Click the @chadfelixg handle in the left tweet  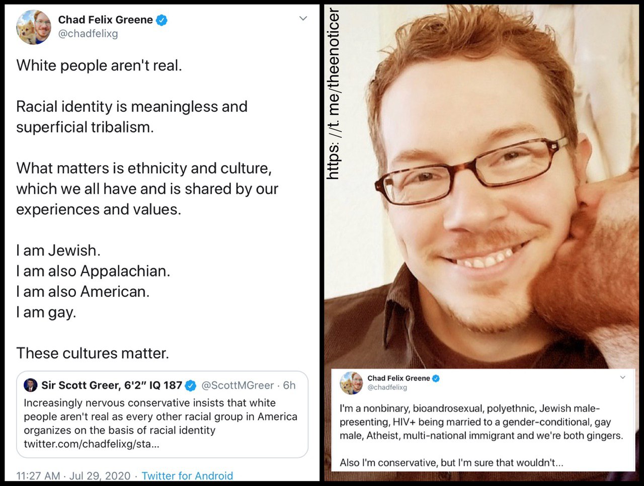point(88,34)
